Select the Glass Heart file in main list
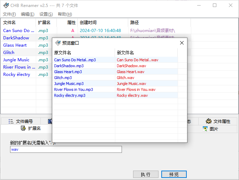Screen dimensions: 239x180 click(15, 45)
